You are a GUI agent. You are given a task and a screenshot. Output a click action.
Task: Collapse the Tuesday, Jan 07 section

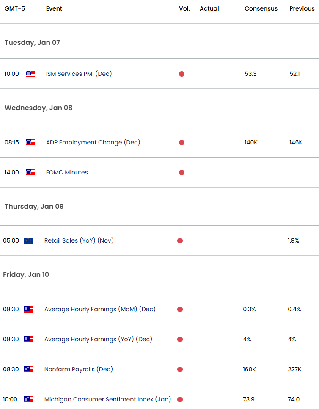32,42
